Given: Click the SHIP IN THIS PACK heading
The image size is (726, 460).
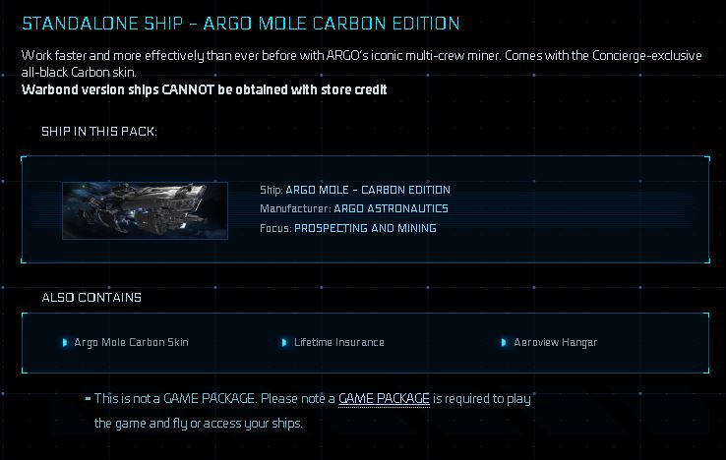Looking at the screenshot, I should [98, 131].
